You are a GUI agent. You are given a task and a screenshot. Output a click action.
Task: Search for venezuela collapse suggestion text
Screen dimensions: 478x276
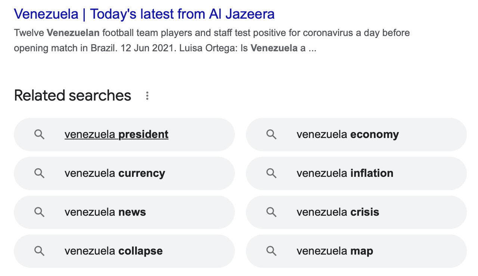[x=114, y=251]
